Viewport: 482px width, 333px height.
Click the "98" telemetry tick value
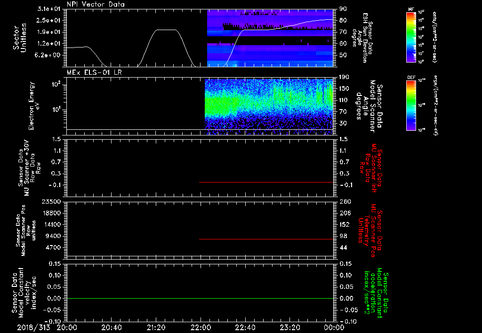pyautogui.click(x=343, y=236)
